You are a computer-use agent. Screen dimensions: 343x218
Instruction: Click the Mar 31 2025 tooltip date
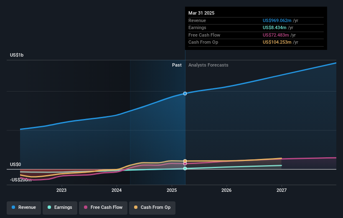[201, 13]
